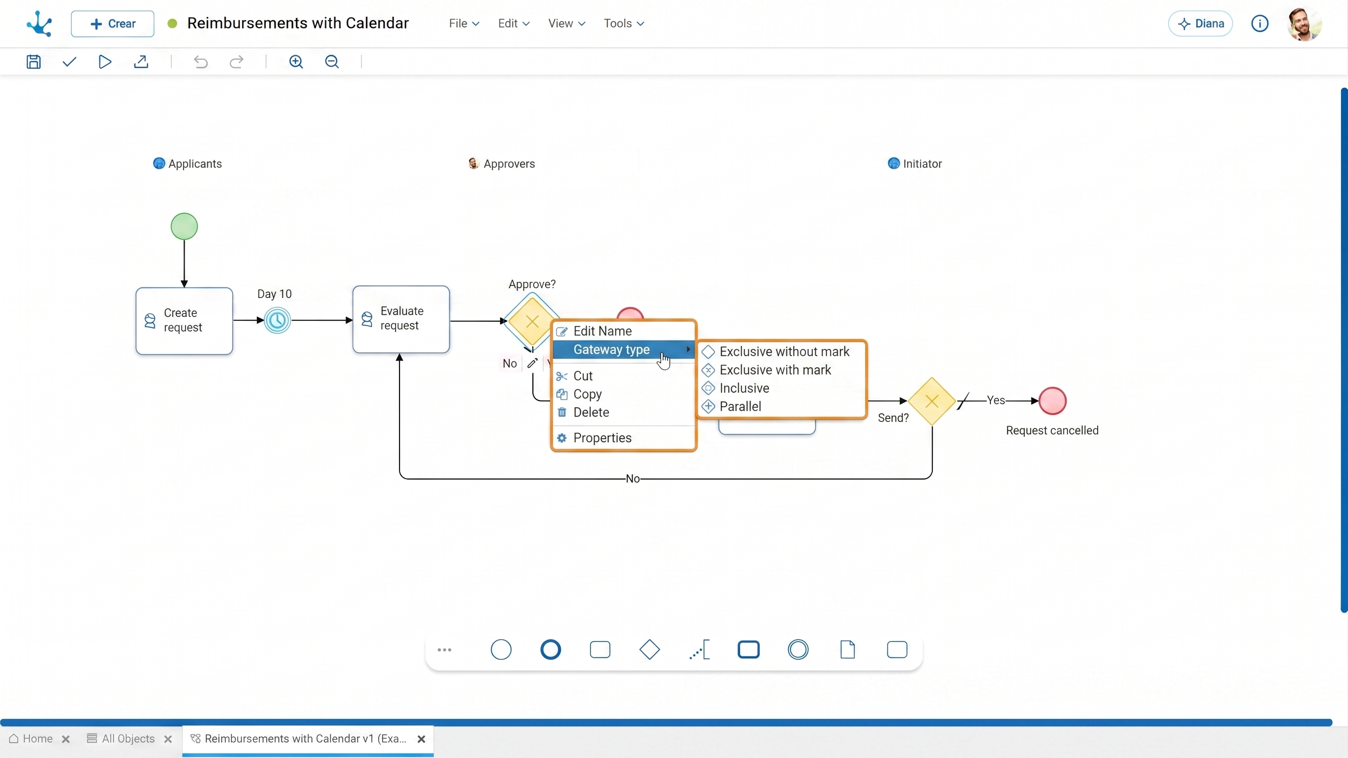Select the green start event circle
1348x758 pixels.
tap(184, 227)
